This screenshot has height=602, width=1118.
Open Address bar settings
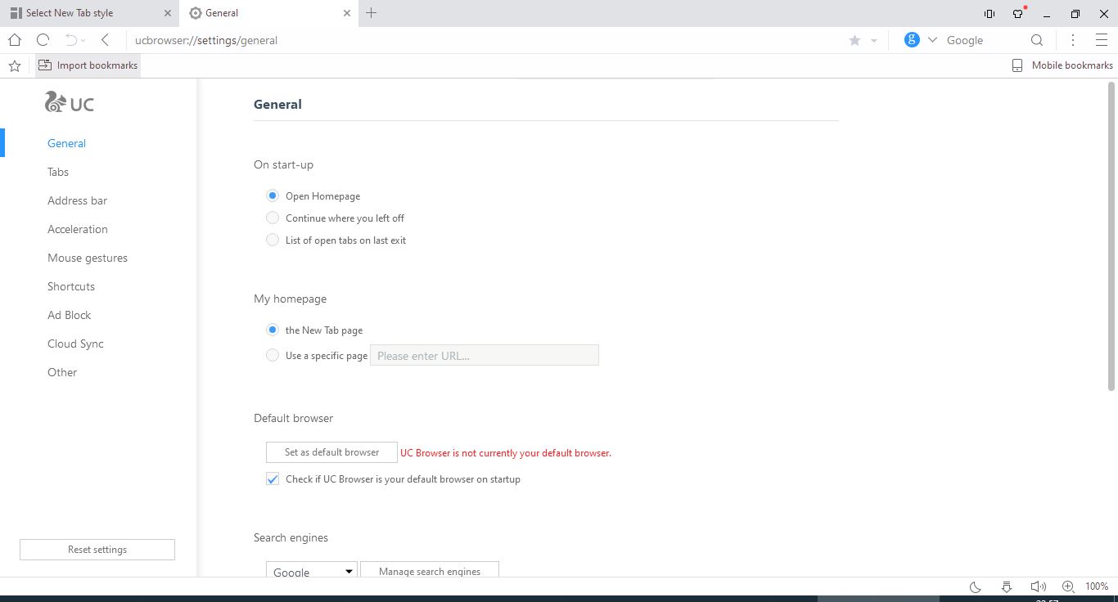77,200
